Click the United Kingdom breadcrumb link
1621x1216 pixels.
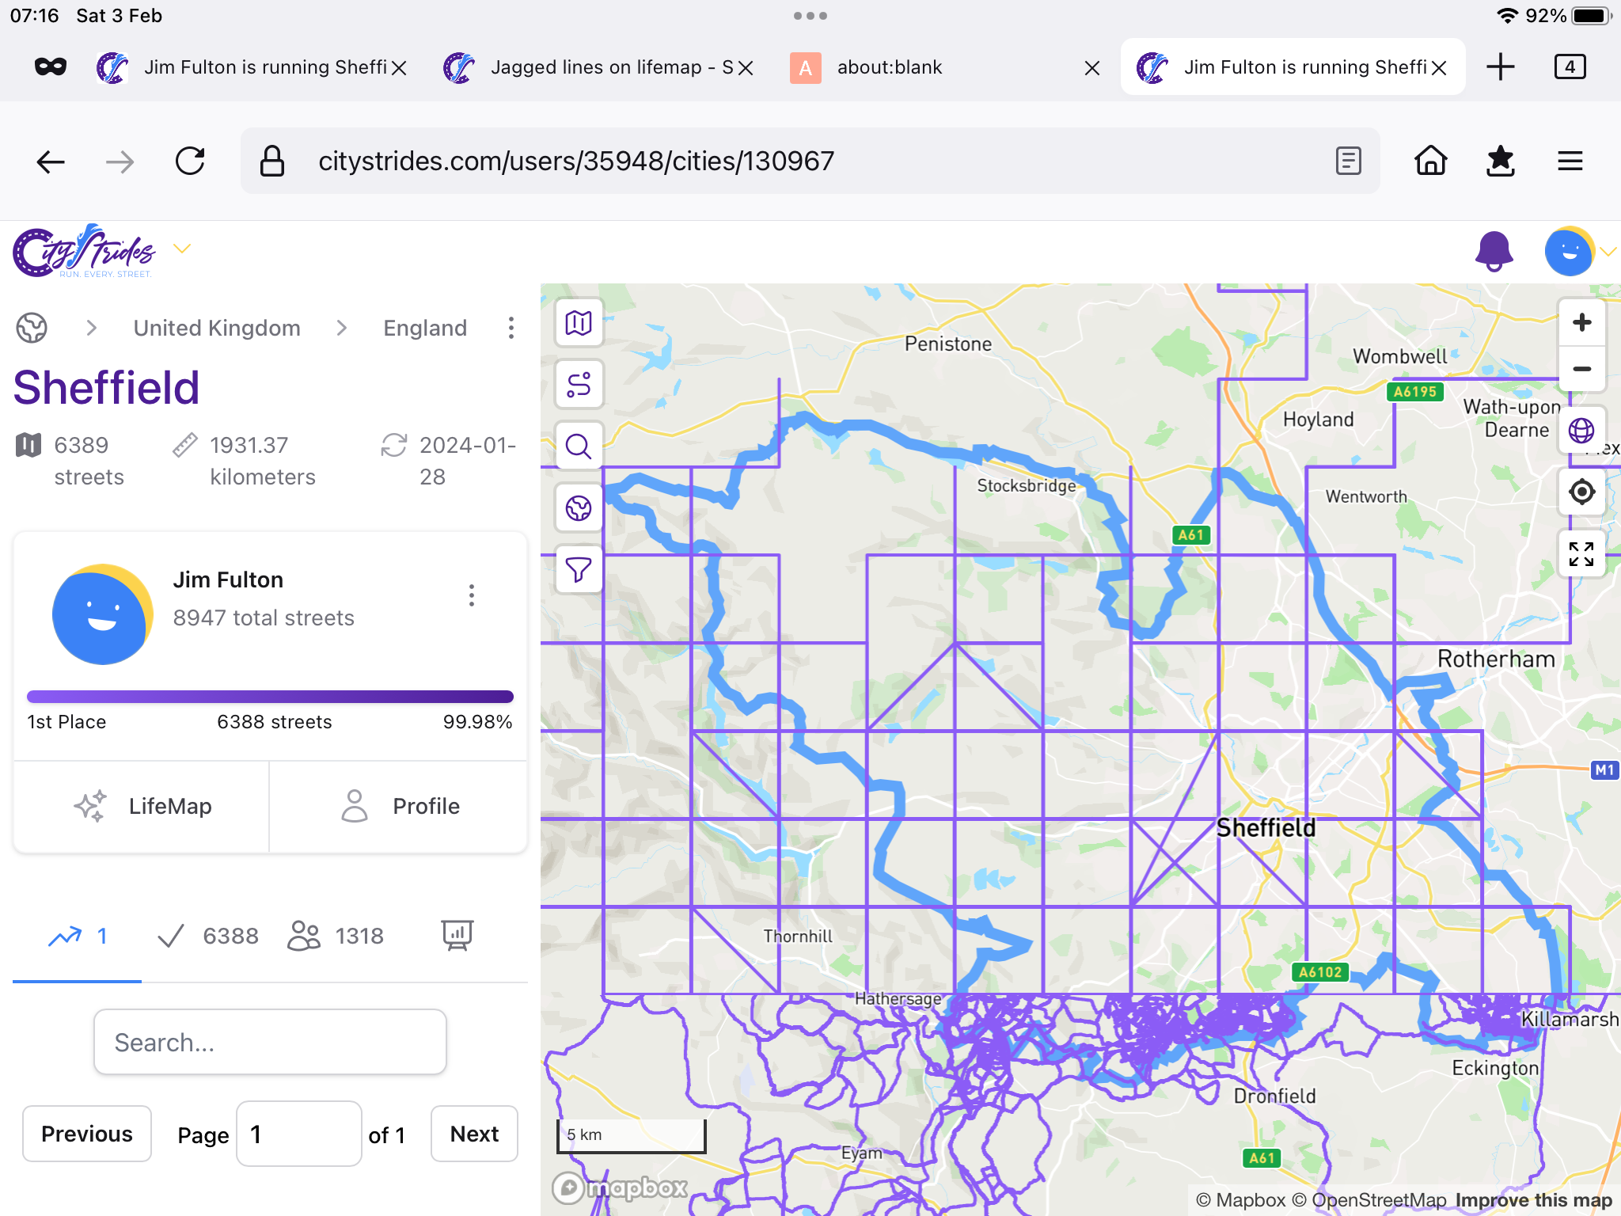pos(217,328)
